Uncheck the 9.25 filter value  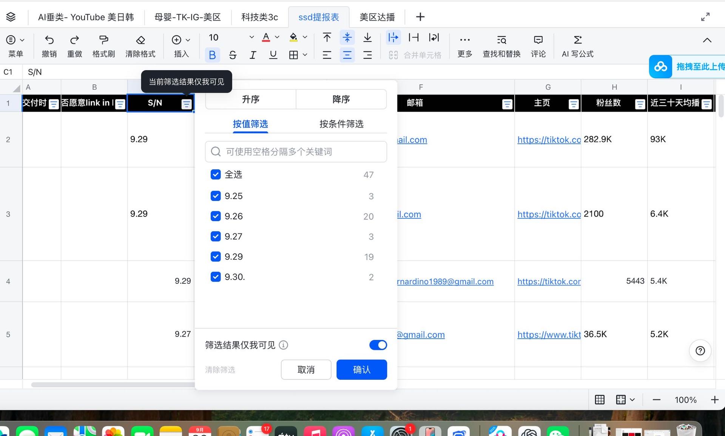pos(216,196)
